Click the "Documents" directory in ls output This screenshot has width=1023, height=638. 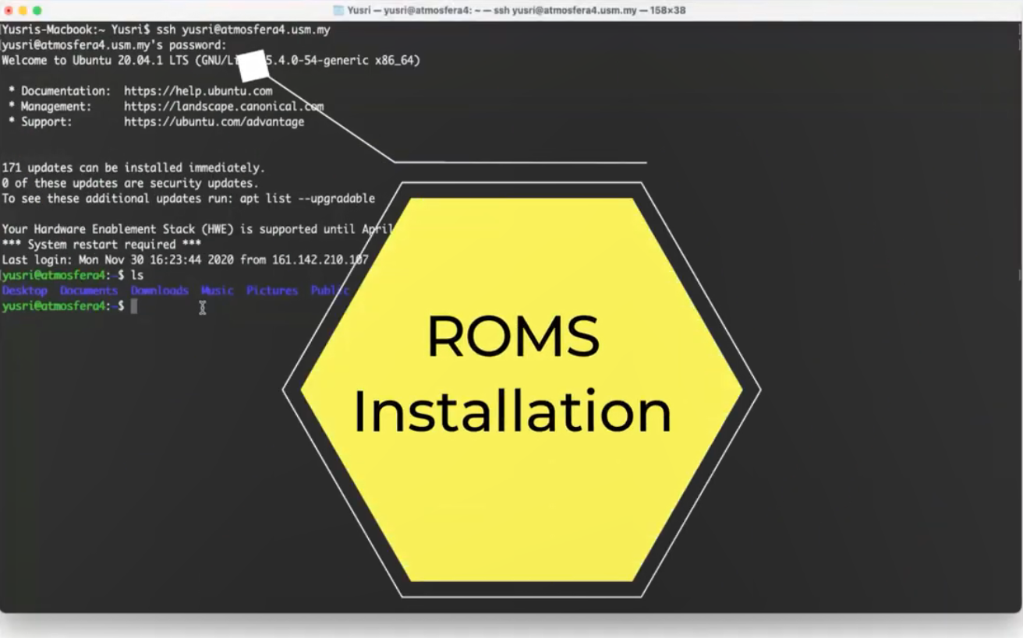89,291
